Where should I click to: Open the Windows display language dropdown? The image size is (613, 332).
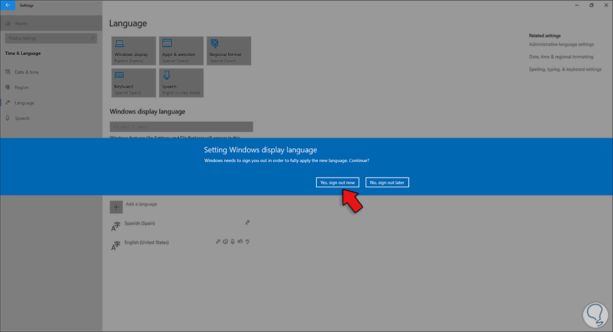point(181,126)
